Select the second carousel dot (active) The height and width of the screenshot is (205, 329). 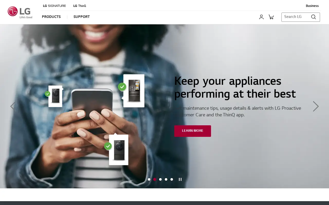click(155, 179)
